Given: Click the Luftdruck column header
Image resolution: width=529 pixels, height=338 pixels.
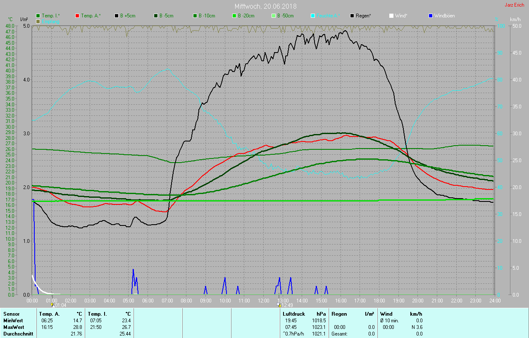Looking at the screenshot, I should tap(293, 314).
